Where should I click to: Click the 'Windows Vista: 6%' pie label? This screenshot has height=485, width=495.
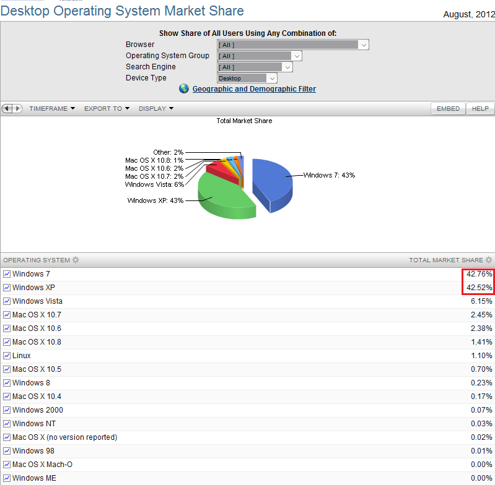[x=154, y=184]
